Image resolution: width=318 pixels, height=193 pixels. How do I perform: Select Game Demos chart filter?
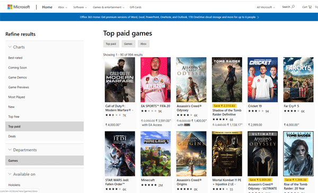point(17,78)
